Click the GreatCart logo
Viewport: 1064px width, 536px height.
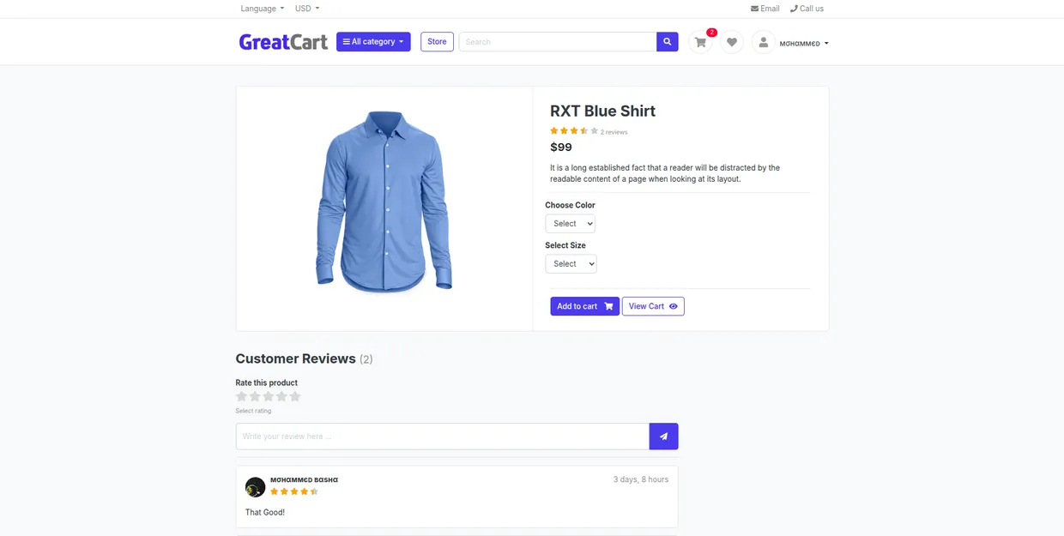(x=283, y=42)
